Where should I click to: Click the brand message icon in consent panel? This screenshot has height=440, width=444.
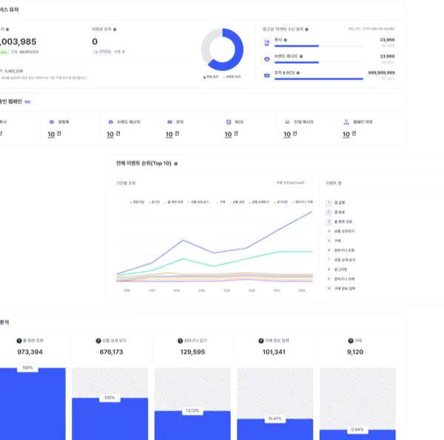[266, 59]
